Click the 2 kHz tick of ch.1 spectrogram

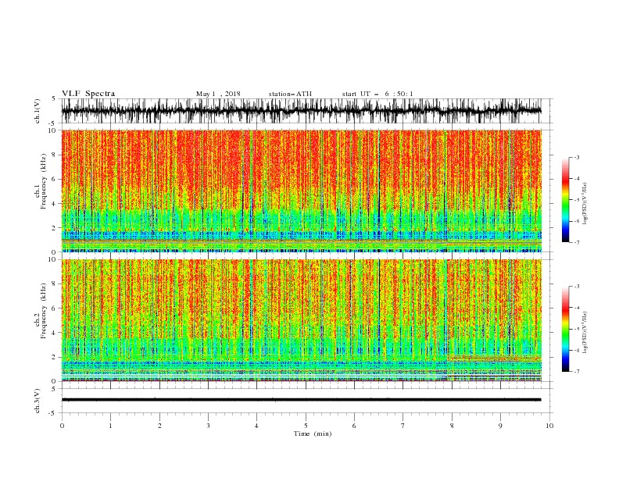(55, 228)
